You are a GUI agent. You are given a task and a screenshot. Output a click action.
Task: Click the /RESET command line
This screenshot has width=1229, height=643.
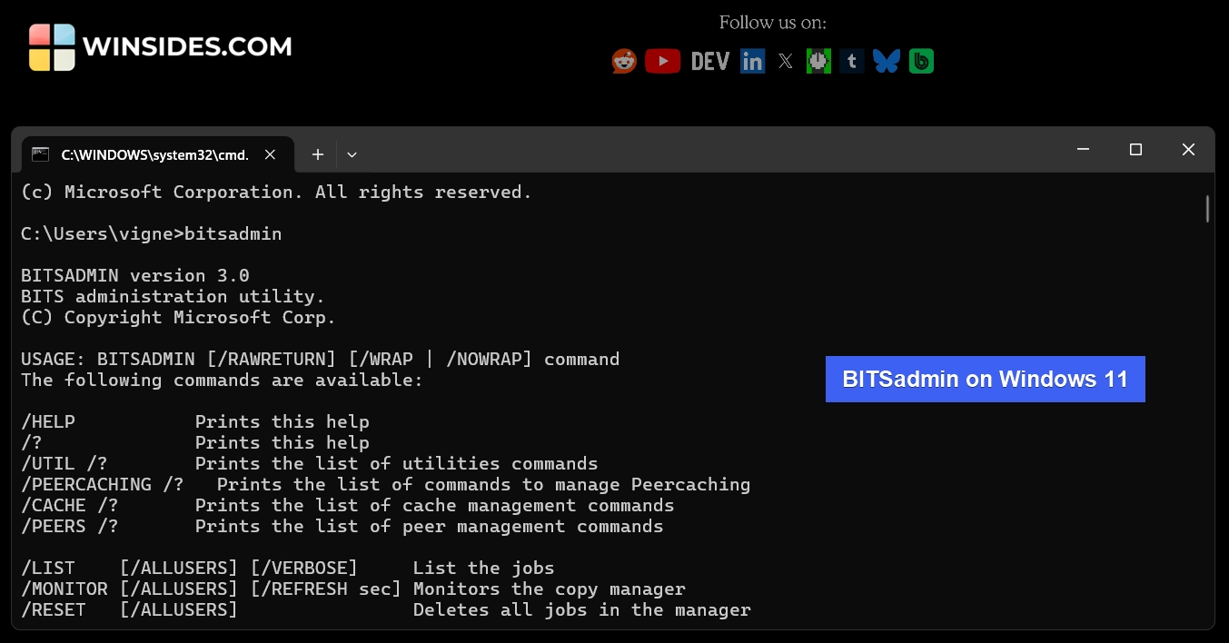[386, 609]
